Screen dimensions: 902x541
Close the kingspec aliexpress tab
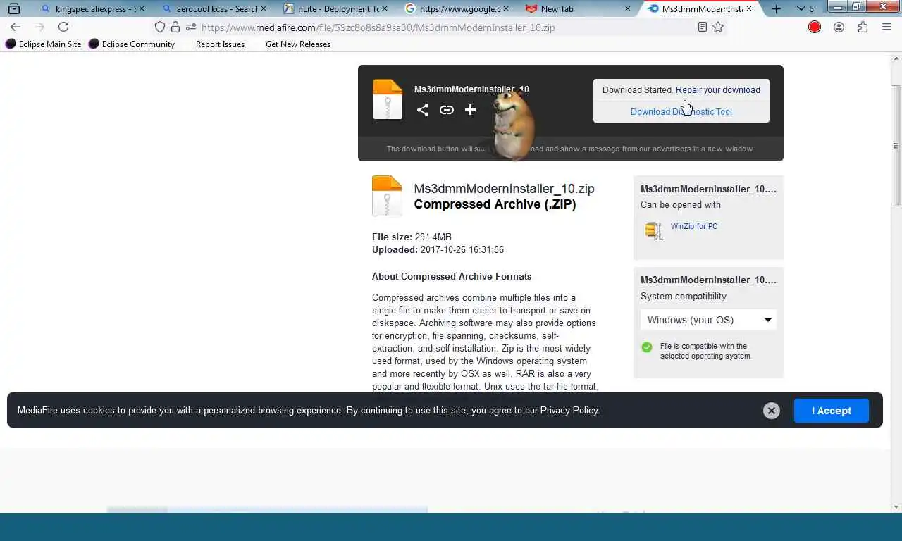(x=141, y=8)
